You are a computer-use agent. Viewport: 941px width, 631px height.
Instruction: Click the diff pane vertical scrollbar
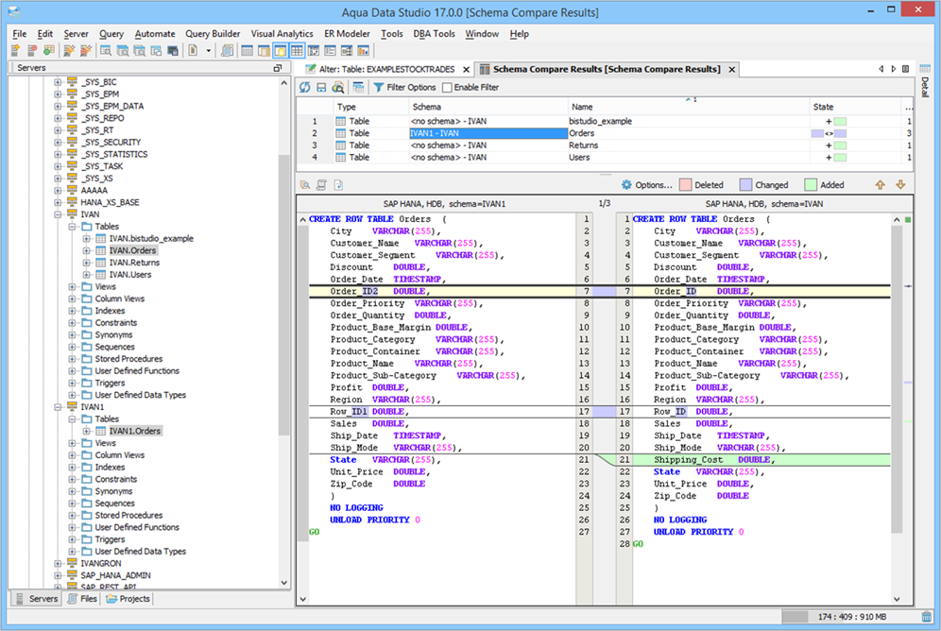click(x=897, y=408)
